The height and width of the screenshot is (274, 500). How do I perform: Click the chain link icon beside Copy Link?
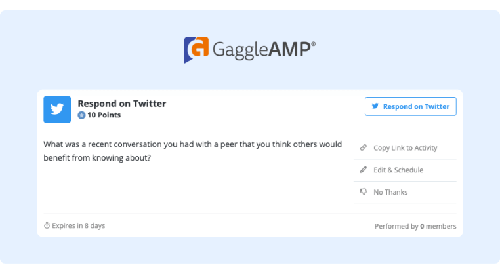pos(364,148)
